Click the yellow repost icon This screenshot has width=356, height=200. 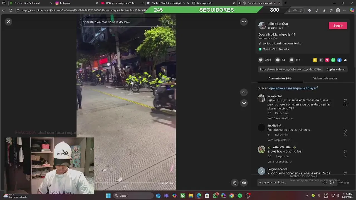click(315, 60)
